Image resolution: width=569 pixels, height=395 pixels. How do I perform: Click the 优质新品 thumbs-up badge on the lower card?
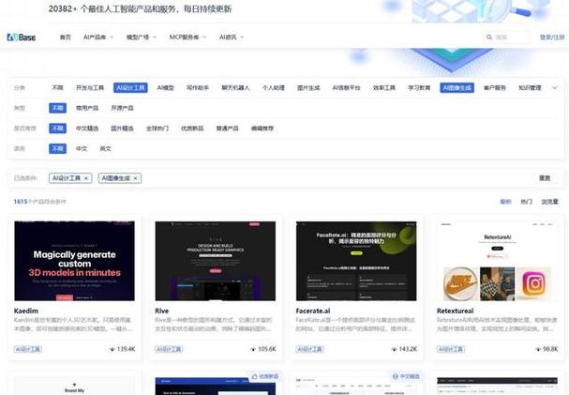click(265, 376)
